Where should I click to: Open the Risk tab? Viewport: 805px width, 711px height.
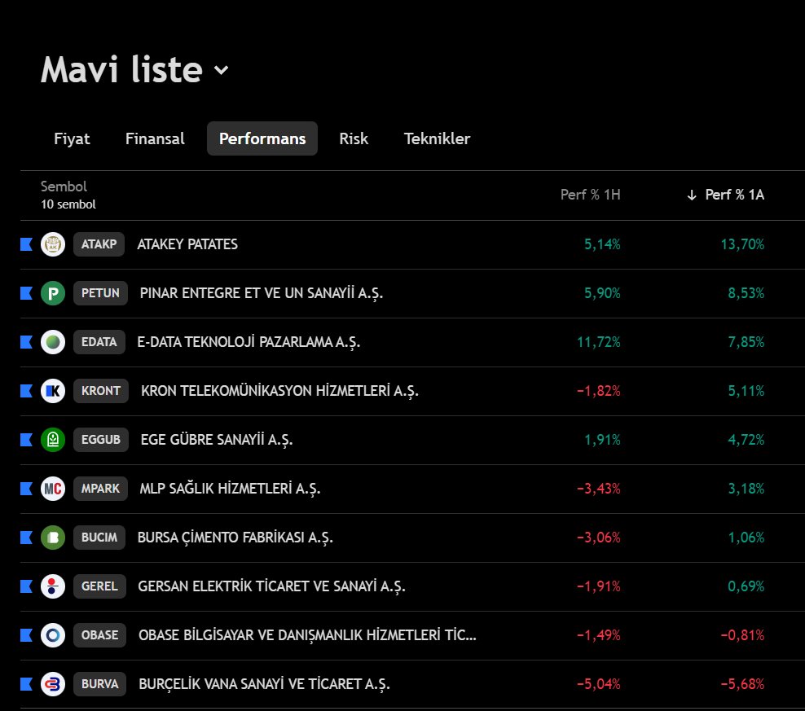tap(354, 138)
